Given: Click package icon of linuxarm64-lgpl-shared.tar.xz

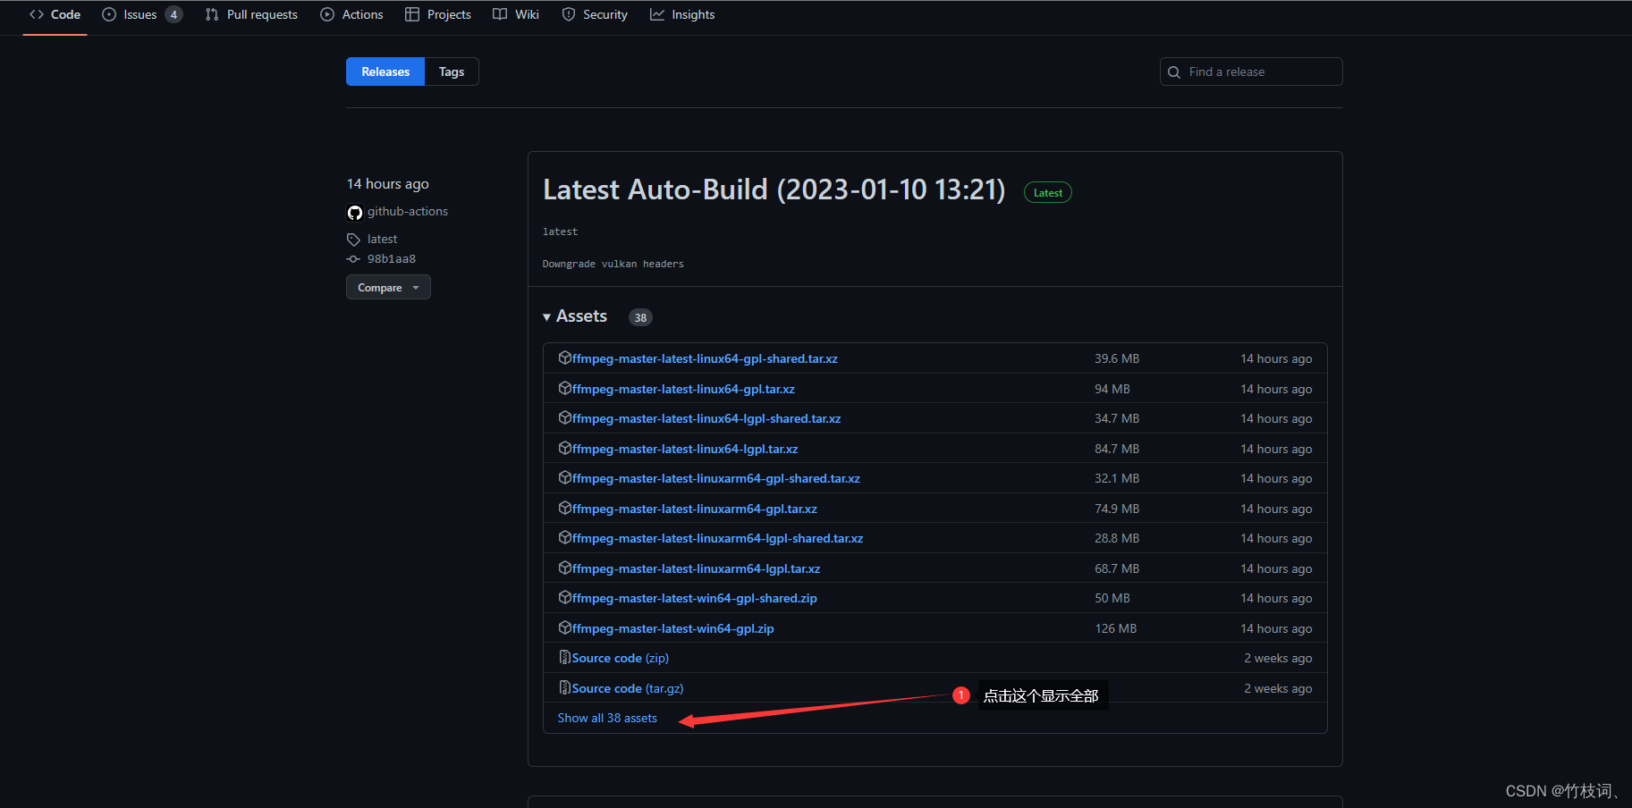Looking at the screenshot, I should coord(565,537).
